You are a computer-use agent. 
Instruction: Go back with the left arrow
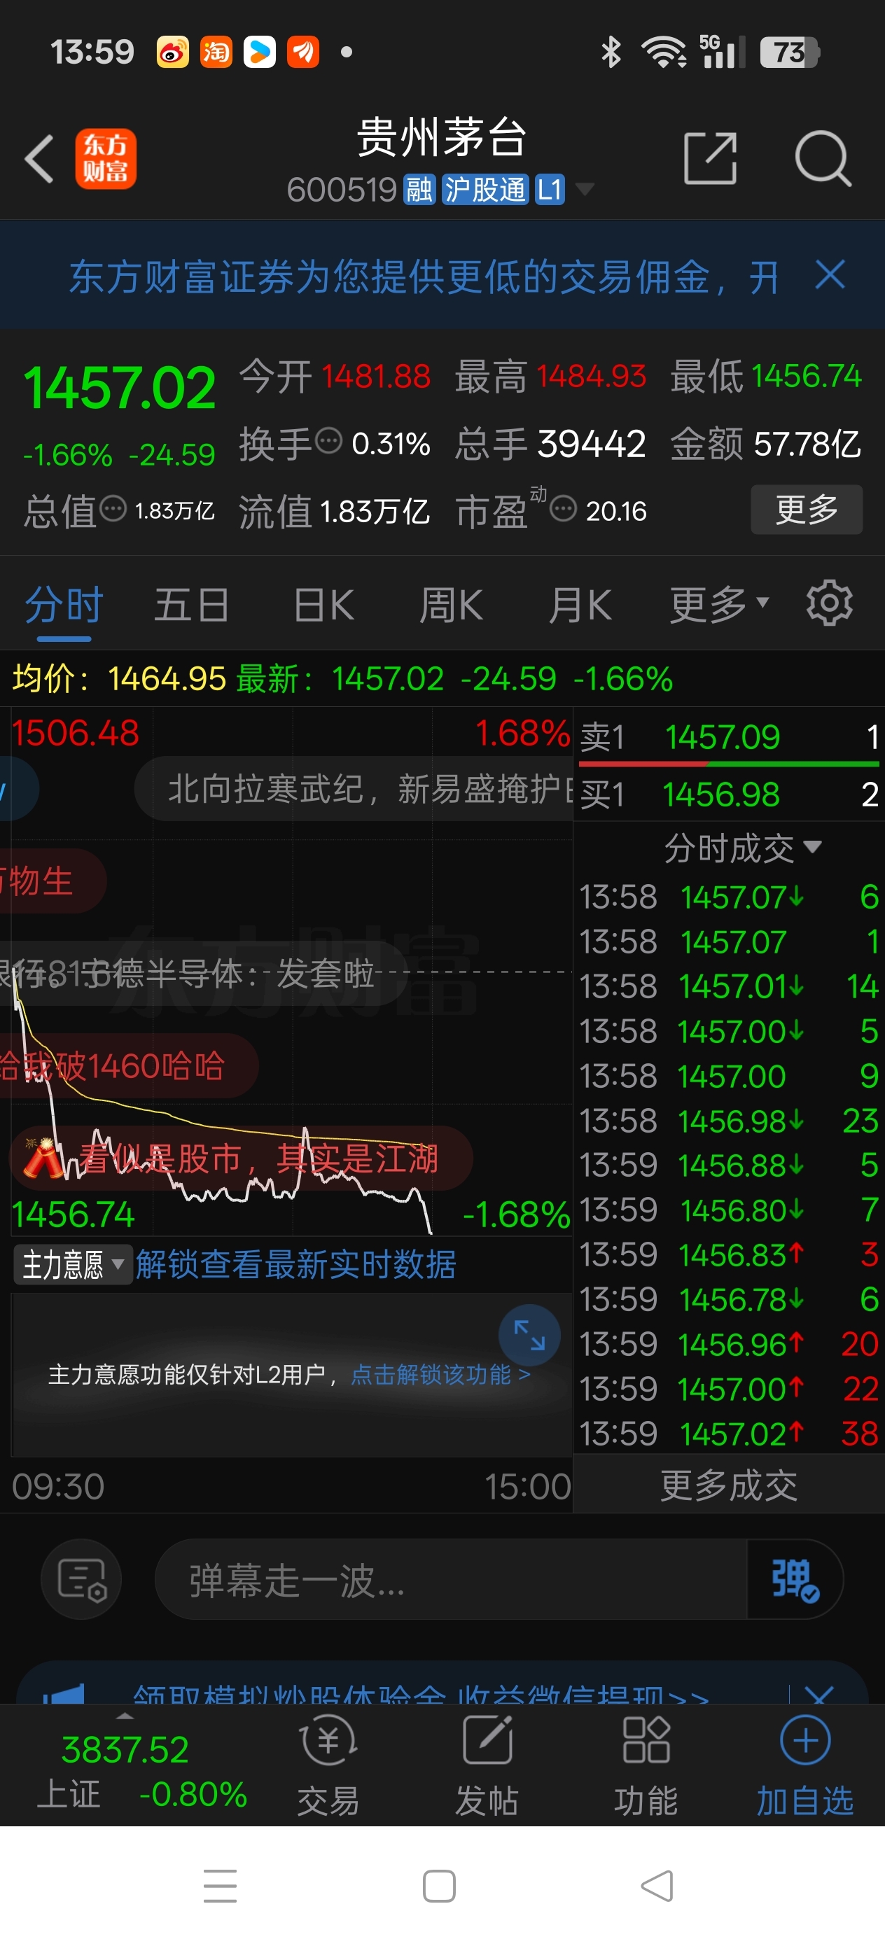(x=39, y=159)
